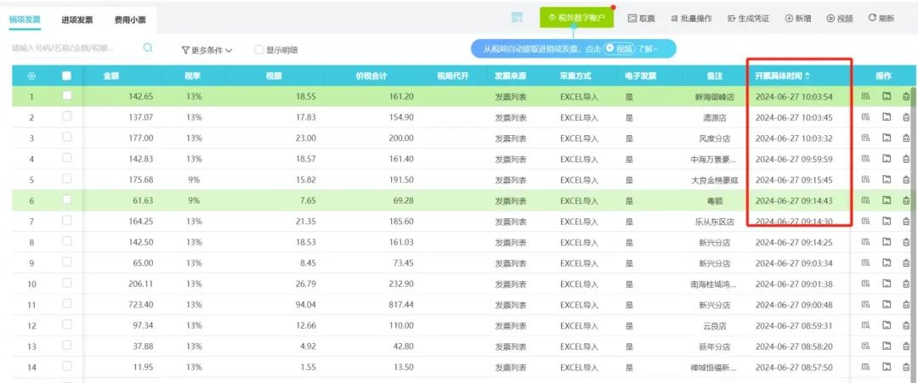Screen dimensions: 918x383
Task: Enable the 显示明细 checkbox
Action: click(x=260, y=50)
